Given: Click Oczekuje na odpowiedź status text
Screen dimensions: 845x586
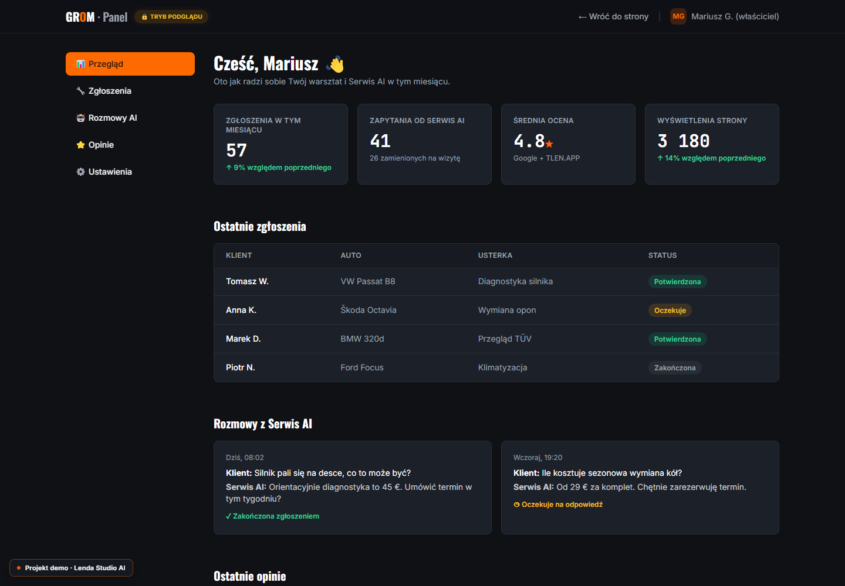Looking at the screenshot, I should 558,505.
